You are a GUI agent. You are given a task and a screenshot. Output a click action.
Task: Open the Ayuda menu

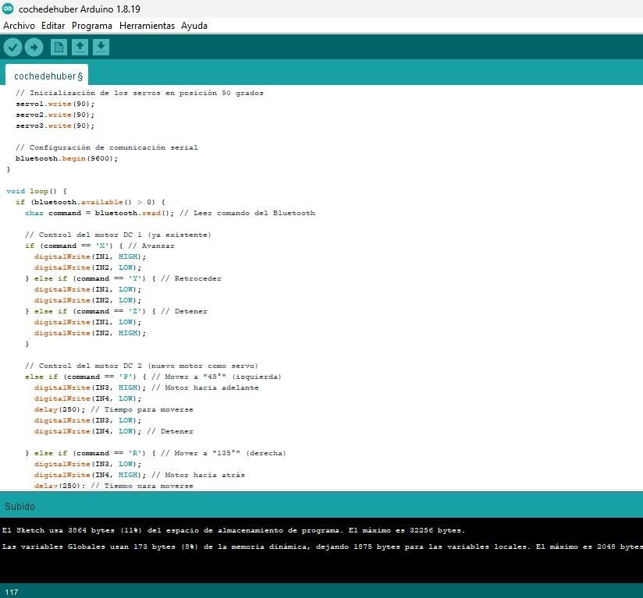194,26
